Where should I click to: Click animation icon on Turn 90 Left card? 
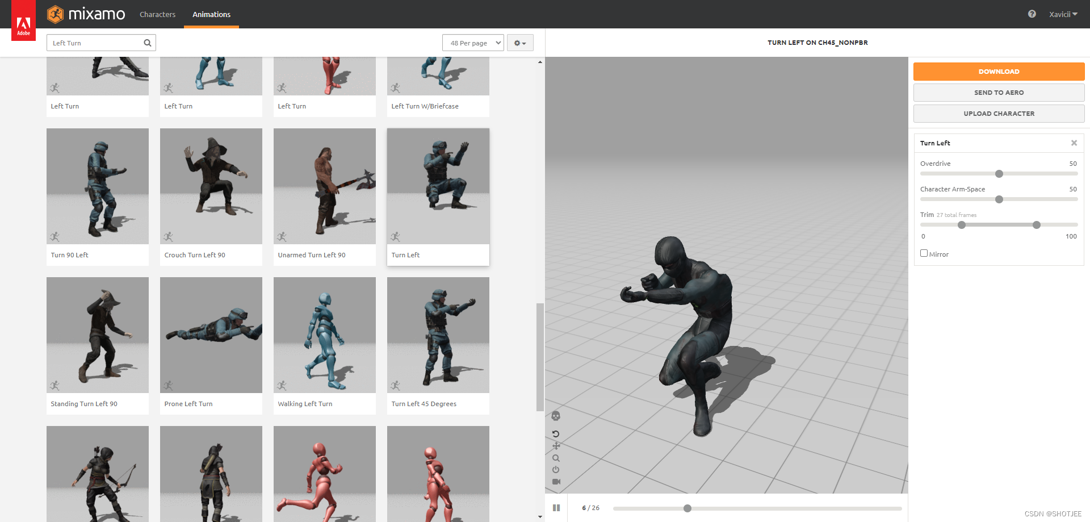point(55,237)
